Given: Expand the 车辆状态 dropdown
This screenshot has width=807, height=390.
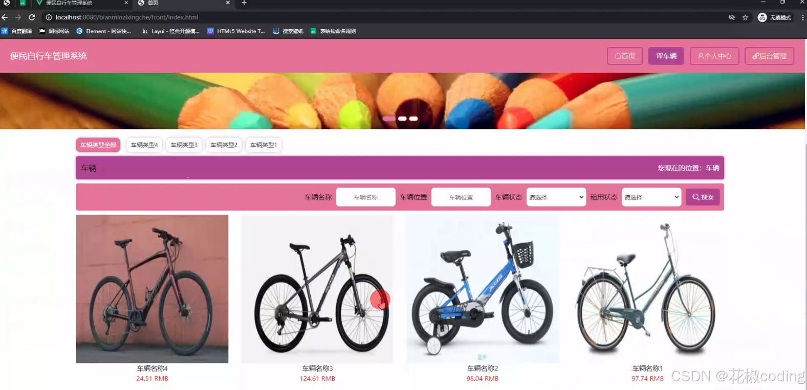Looking at the screenshot, I should click(x=556, y=197).
